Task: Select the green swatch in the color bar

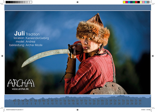Action: coord(134,2)
